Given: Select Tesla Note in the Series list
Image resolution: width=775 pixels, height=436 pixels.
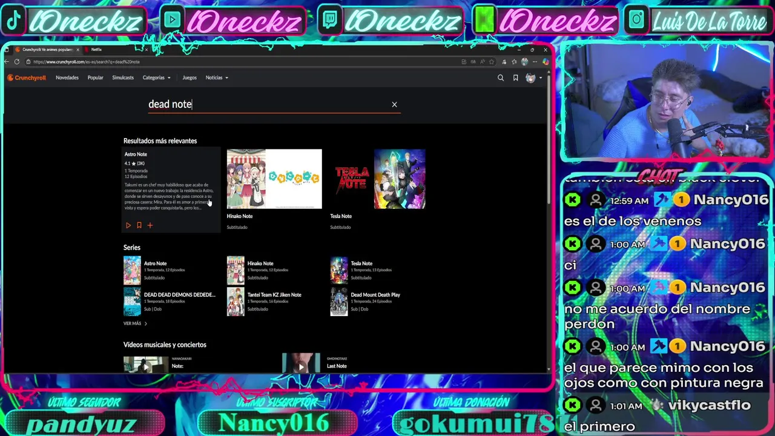Looking at the screenshot, I should pos(361,263).
